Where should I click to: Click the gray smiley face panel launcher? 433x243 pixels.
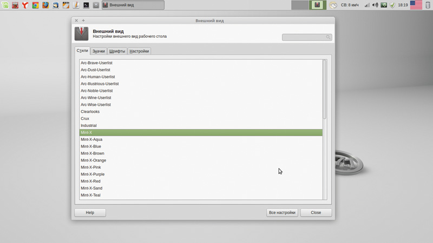point(96,5)
